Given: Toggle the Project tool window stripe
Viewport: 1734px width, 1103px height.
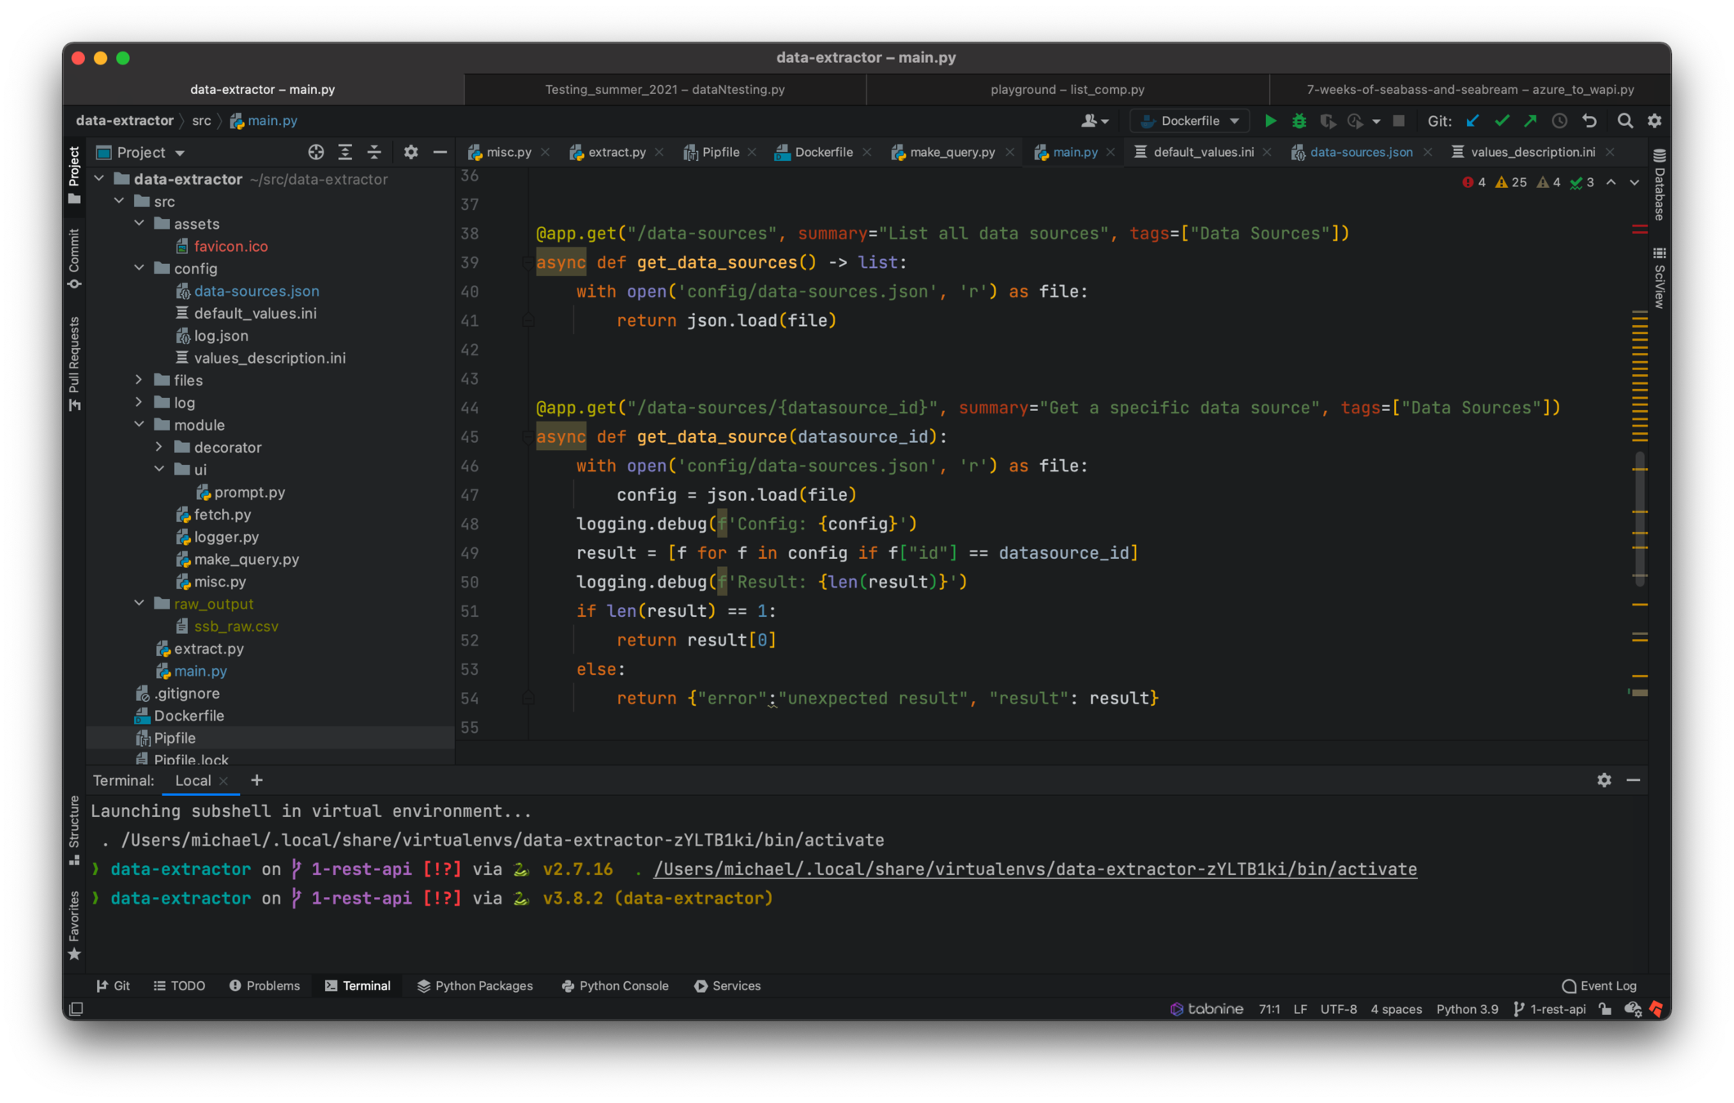Looking at the screenshot, I should coord(74,174).
